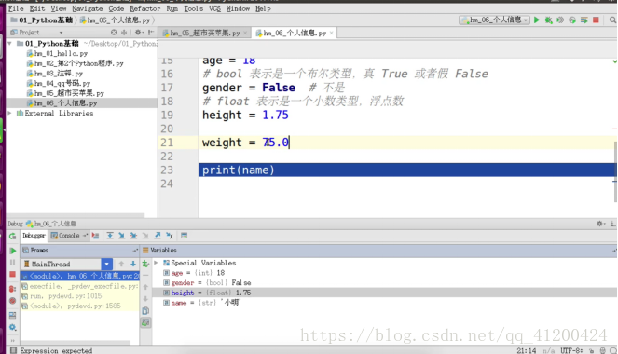Resume program in the debug sidebar
Screen dimensions: 618x354
pos(13,251)
